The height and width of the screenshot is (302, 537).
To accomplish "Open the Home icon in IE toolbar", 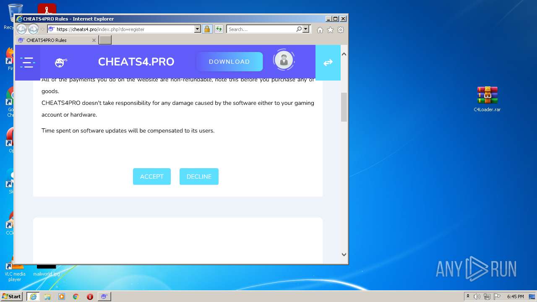I will [x=320, y=30].
